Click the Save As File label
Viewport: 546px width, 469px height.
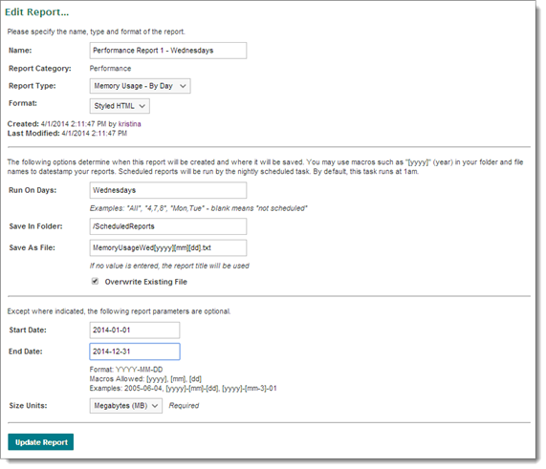[x=33, y=248]
